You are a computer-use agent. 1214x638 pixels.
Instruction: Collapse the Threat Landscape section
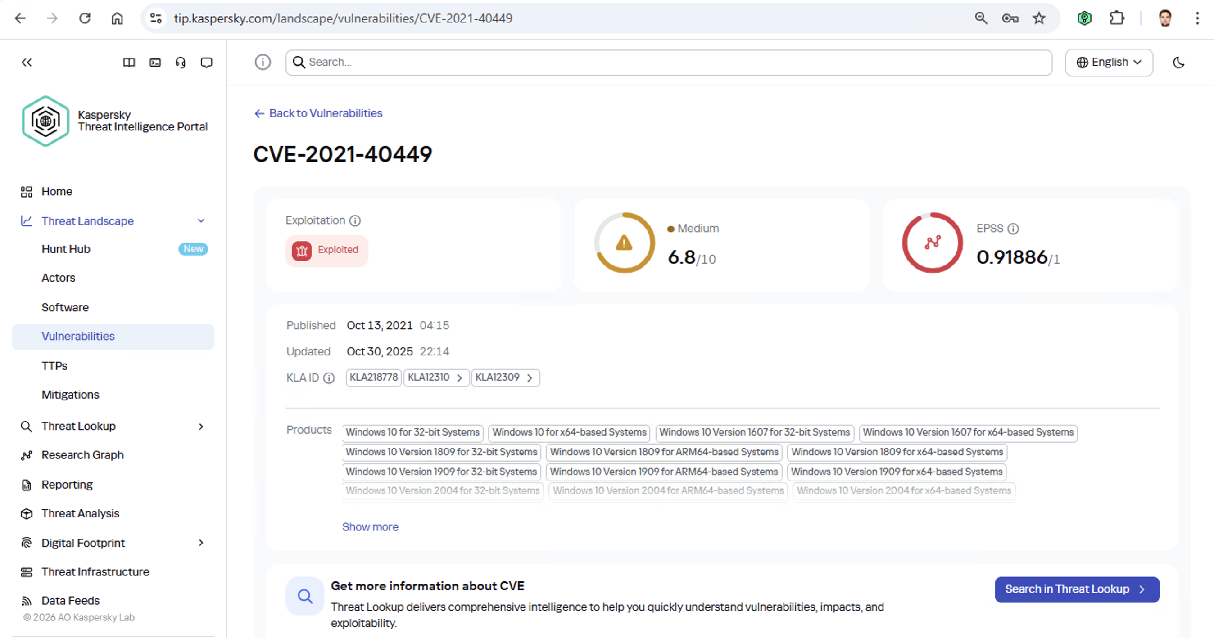pyautogui.click(x=201, y=220)
